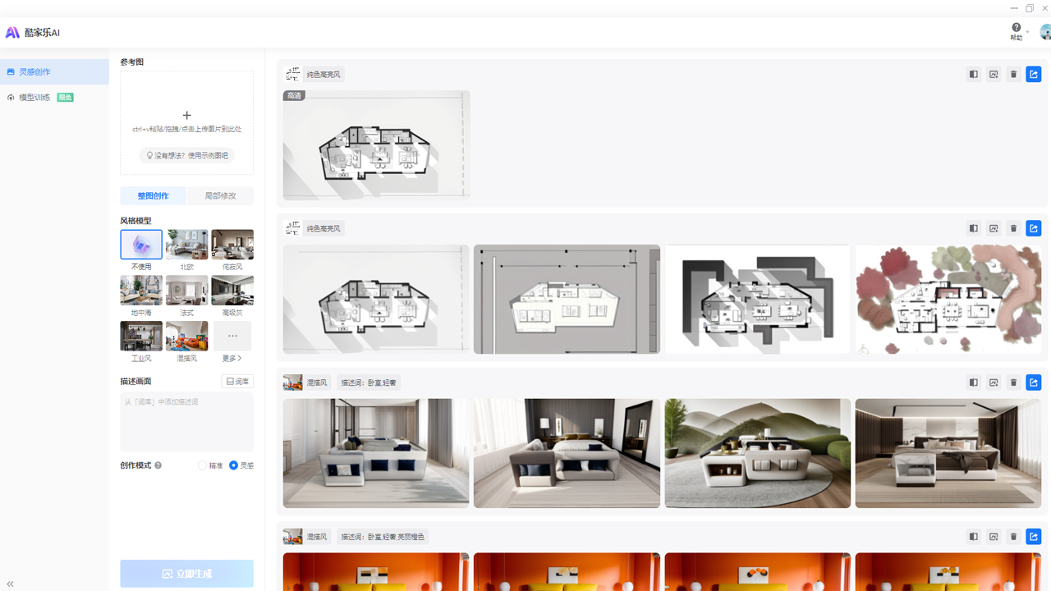Expand the dropdown arrow beside 帮助
Screen dimensions: 1051x591
(1027, 32)
